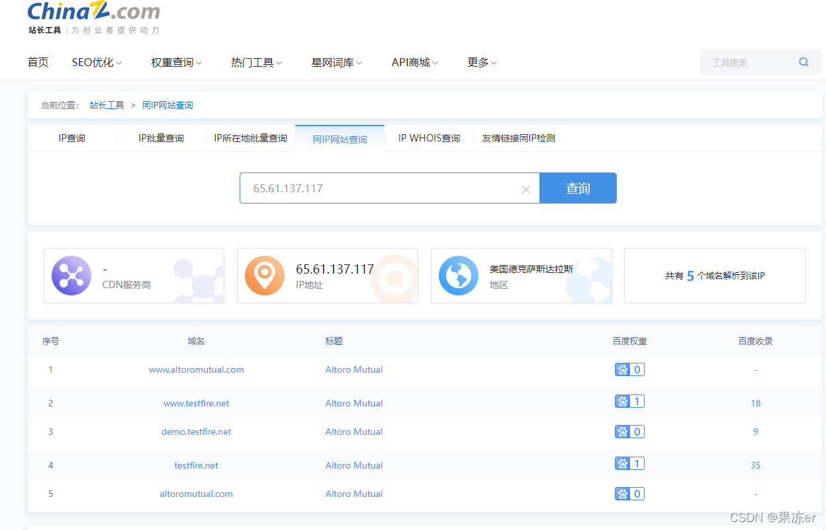The height and width of the screenshot is (530, 826).
Task: Open the IP所在地批量查询 tab
Action: click(250, 138)
